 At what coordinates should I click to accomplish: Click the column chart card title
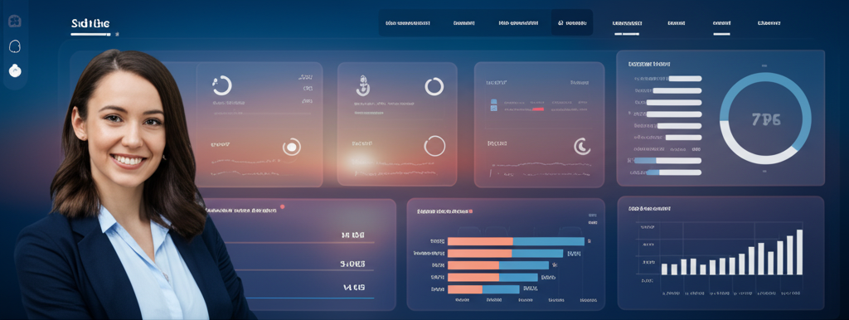[649, 208]
